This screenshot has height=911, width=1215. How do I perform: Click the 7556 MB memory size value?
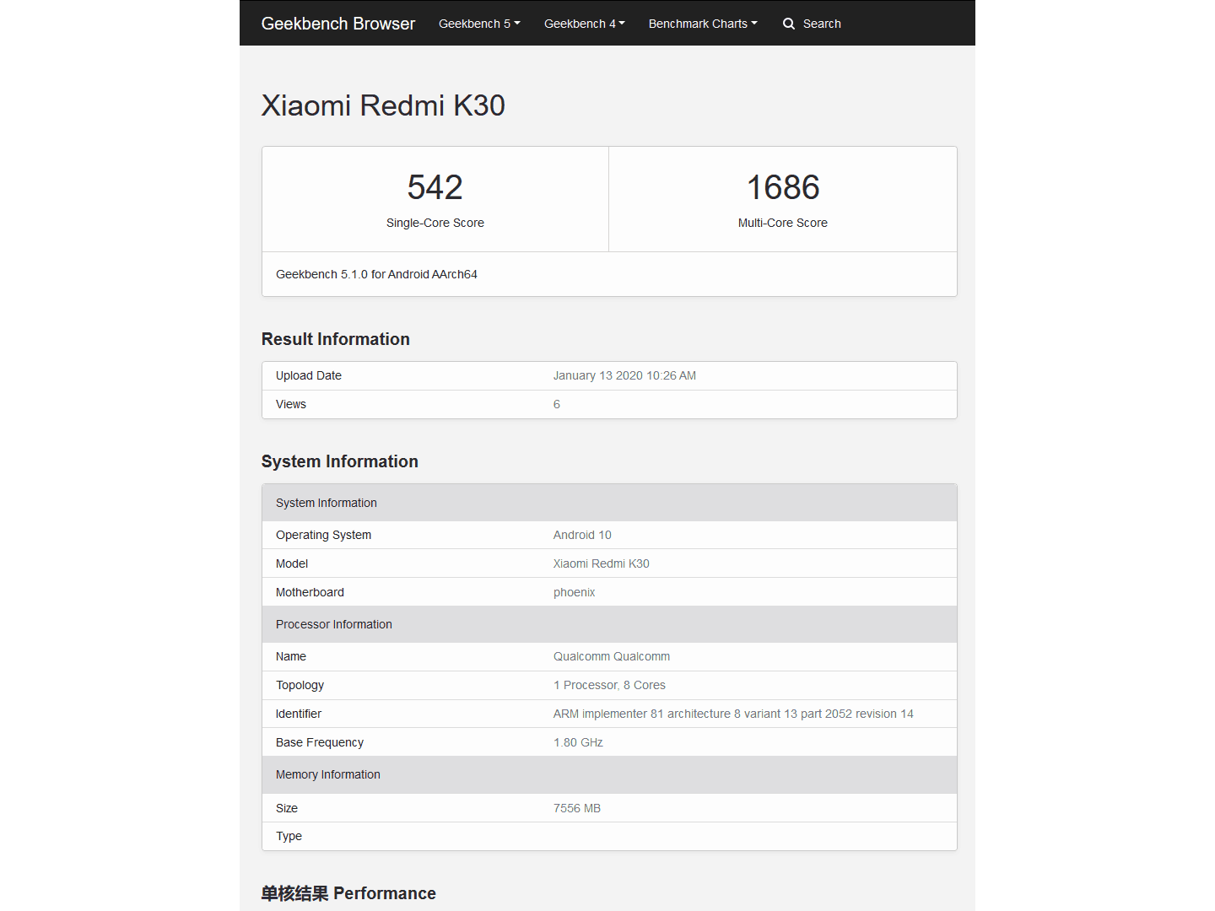point(577,808)
